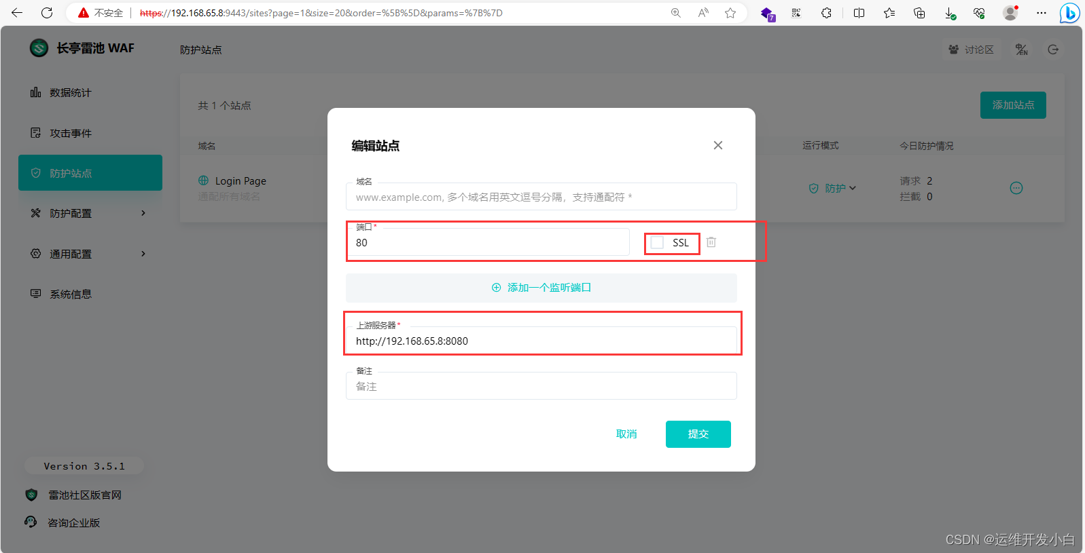1085x553 pixels.
Task: Open 防护配置 menu item
Action: coord(90,213)
